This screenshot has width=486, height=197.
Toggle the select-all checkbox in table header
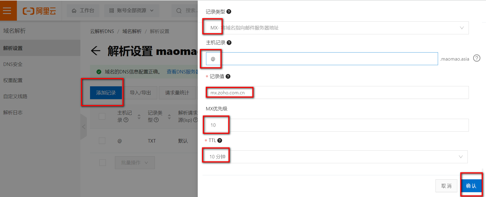click(x=102, y=116)
